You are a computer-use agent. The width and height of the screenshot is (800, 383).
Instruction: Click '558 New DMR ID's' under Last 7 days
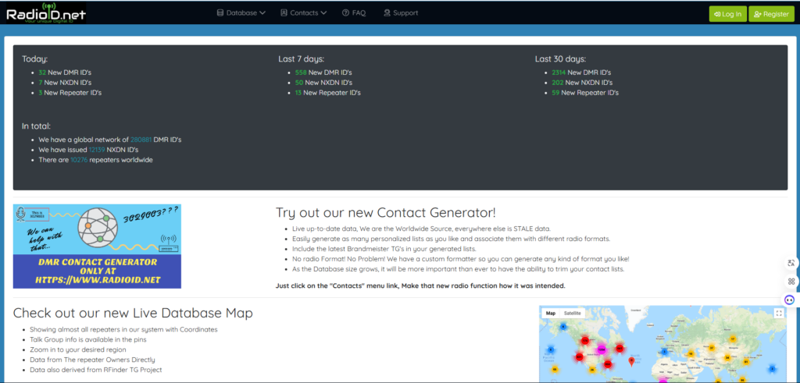pos(323,73)
